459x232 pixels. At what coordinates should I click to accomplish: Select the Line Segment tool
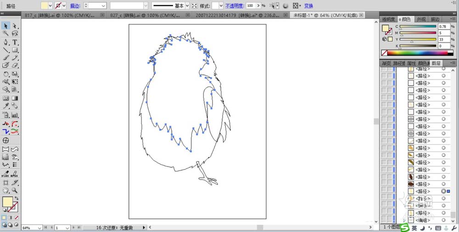coord(6,50)
